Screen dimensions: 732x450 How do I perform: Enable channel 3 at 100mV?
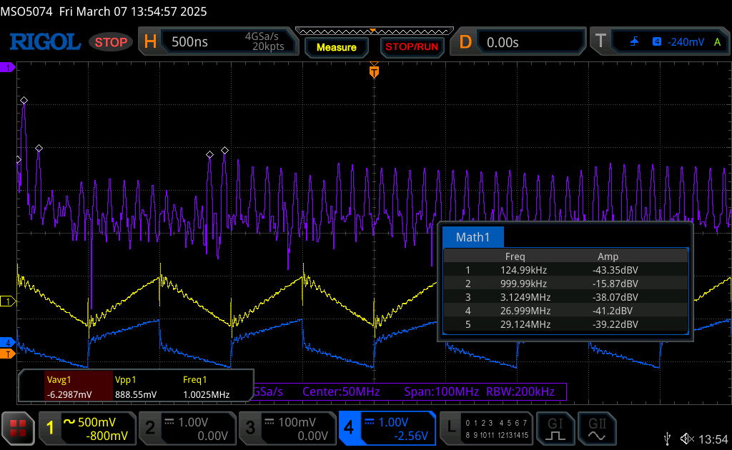[x=286, y=428]
